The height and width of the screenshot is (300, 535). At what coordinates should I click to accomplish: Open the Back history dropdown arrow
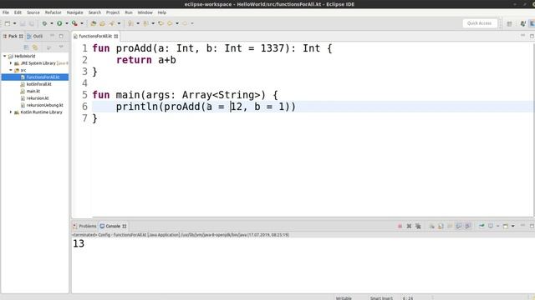click(177, 23)
